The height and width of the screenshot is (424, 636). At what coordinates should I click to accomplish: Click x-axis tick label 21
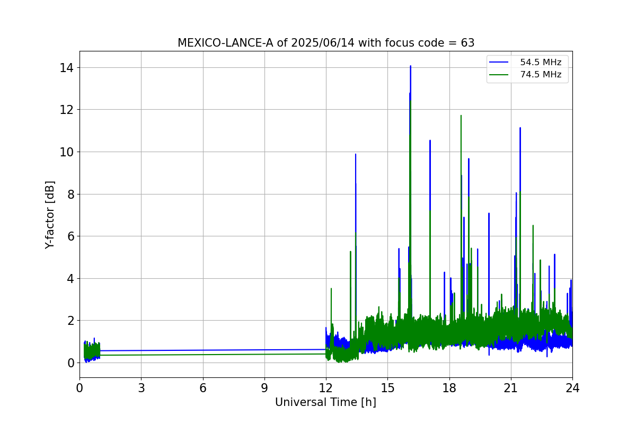[511, 388]
